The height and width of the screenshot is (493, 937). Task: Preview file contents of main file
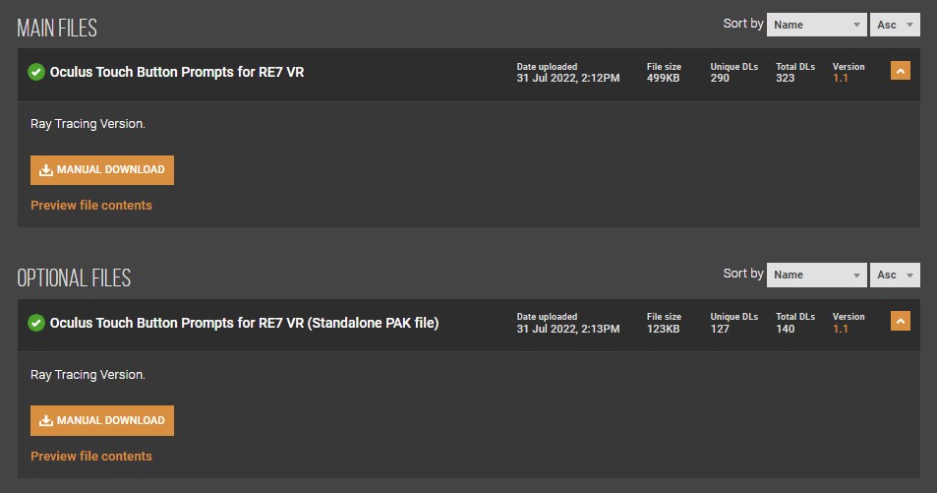(91, 206)
